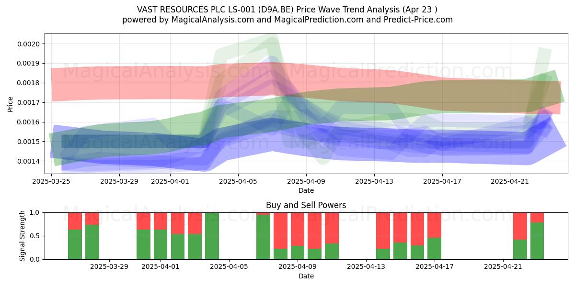575x287 pixels.
Task: Click the brown overlap band near 2025-04-17
Action: click(x=441, y=95)
